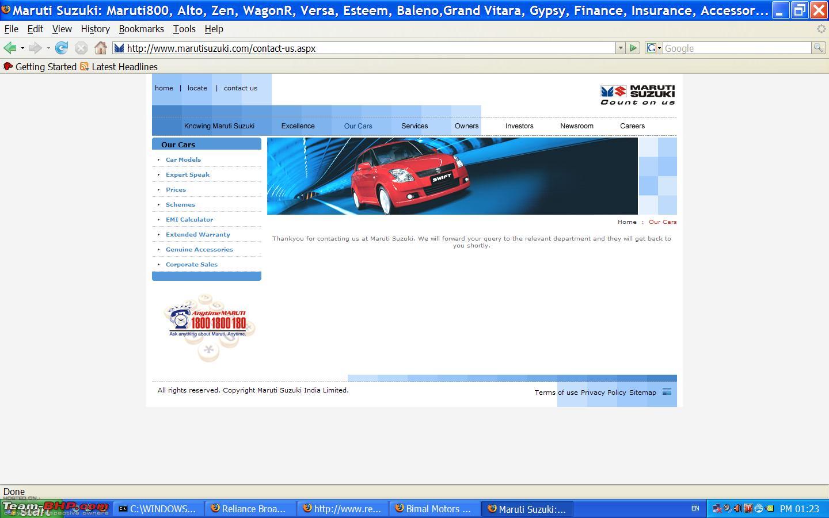Viewport: 829px width, 518px height.
Task: Open Extended Warranty sidebar link
Action: tap(198, 234)
